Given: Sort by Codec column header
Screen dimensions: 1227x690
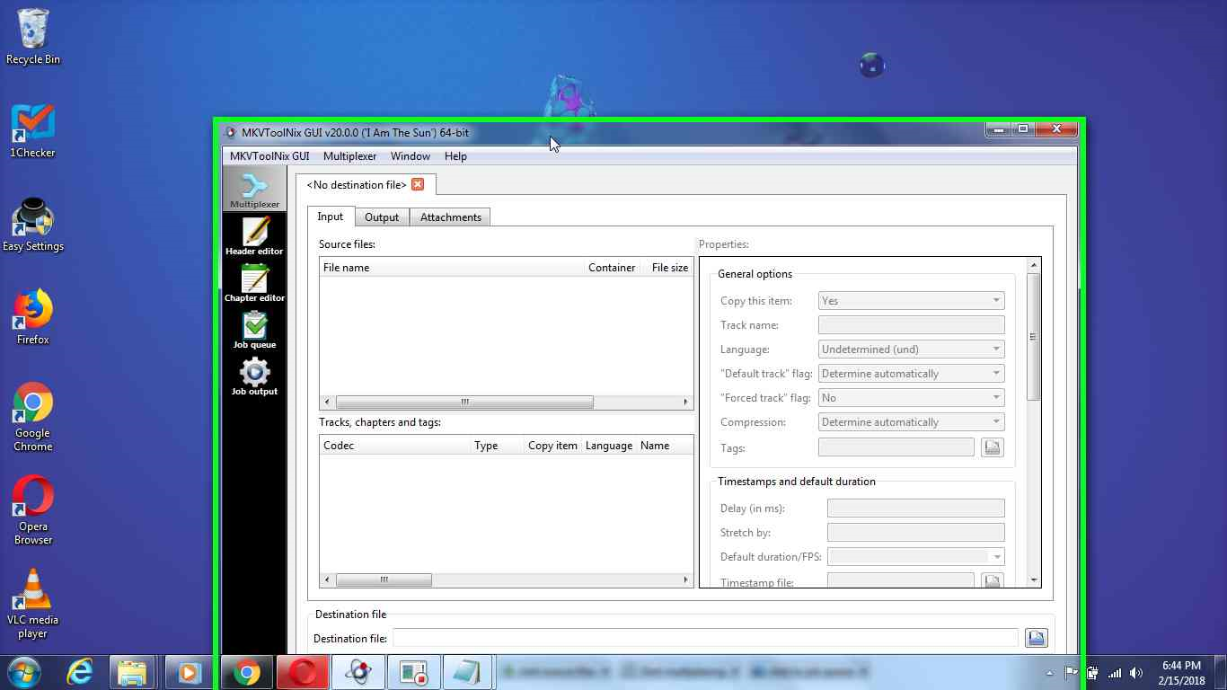Looking at the screenshot, I should pos(395,446).
